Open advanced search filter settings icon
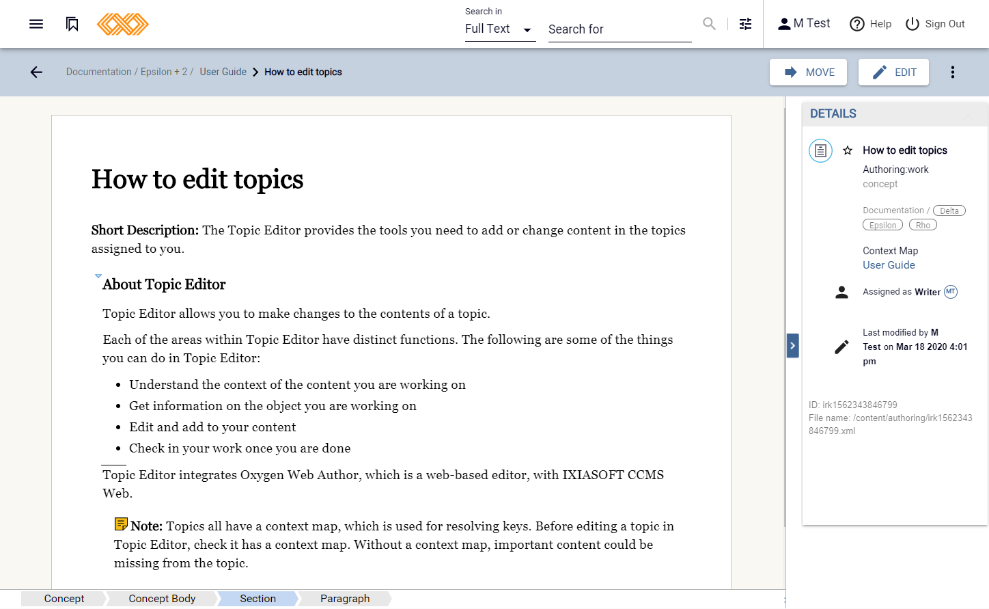989x609 pixels. 746,24
